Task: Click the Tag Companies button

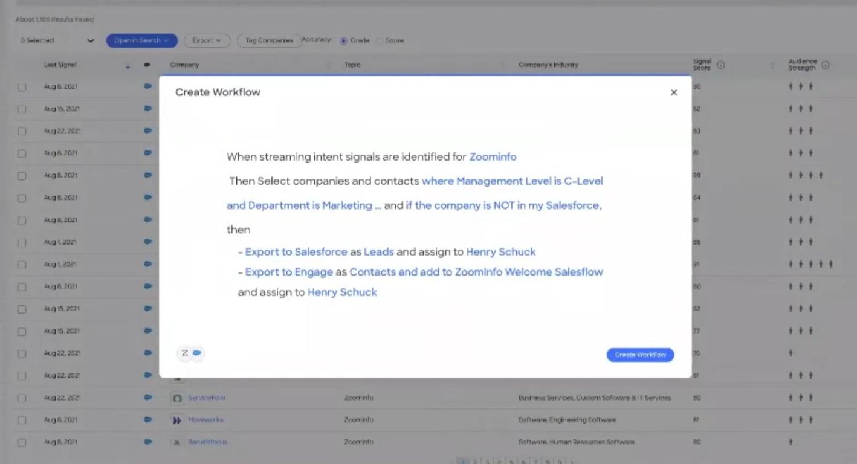Action: [x=269, y=40]
